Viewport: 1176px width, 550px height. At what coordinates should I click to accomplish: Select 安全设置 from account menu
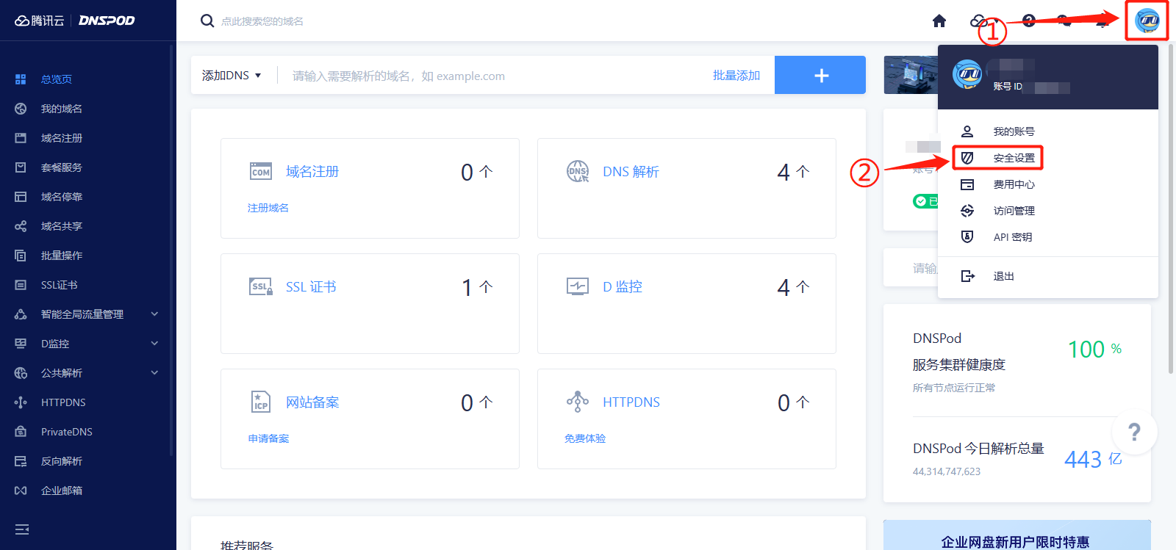pyautogui.click(x=1013, y=158)
